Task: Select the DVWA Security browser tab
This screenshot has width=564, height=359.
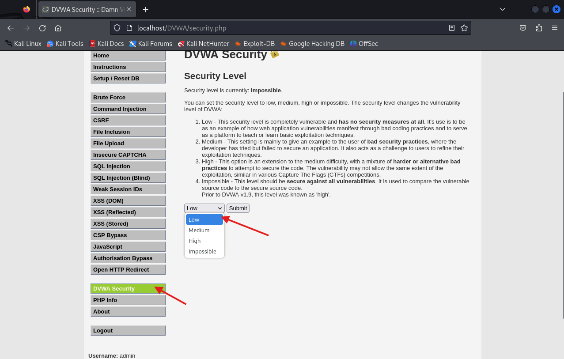Action: pos(87,9)
